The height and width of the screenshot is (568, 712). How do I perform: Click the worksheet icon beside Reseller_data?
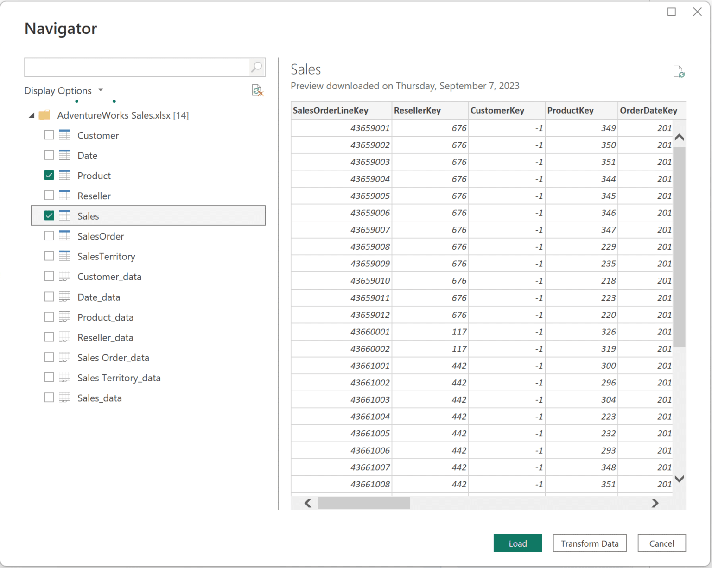[64, 337]
